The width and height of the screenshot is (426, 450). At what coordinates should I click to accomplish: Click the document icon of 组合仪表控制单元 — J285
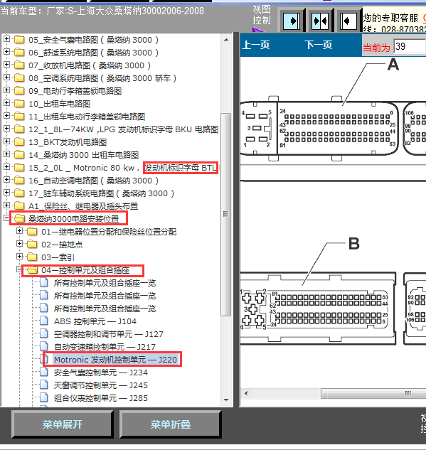click(x=44, y=398)
